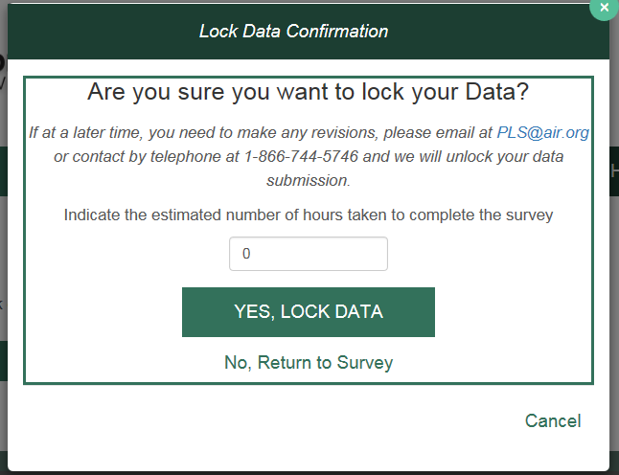Click Cancel in the dialog footer
The height and width of the screenshot is (475, 619).
552,420
